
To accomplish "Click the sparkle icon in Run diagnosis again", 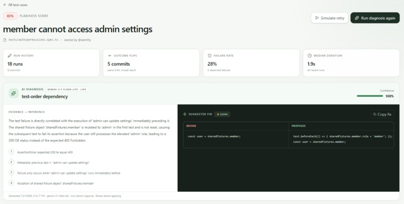I will coord(357,18).
